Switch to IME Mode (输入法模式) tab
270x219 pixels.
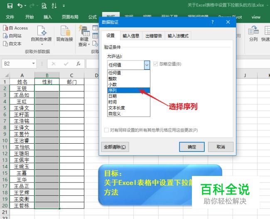click(x=178, y=36)
